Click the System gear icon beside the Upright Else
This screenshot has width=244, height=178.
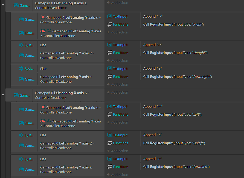click(x=21, y=45)
